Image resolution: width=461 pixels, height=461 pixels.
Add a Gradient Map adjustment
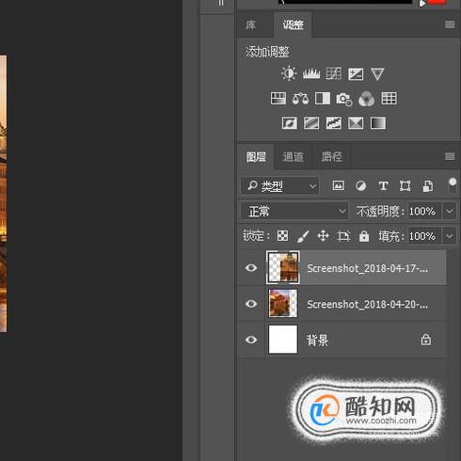click(x=378, y=123)
